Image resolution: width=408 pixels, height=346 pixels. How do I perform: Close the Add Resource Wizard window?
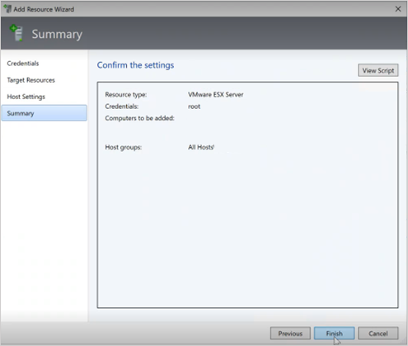click(398, 9)
